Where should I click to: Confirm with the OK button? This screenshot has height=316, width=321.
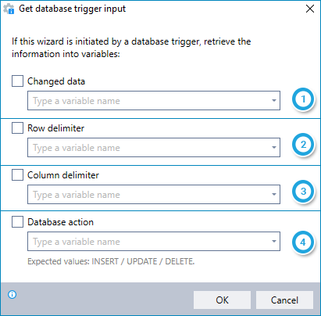click(x=222, y=300)
